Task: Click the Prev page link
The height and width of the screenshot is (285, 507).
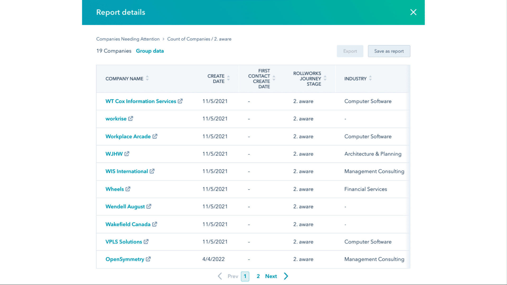Action: [233, 276]
